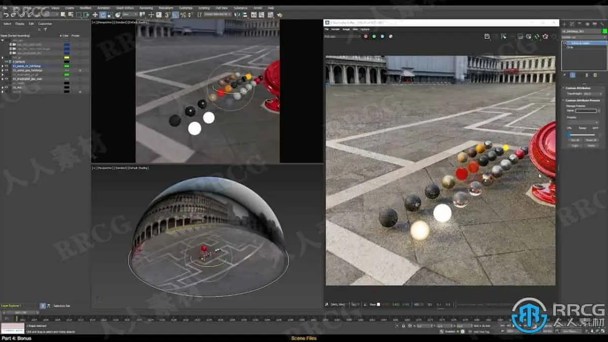The width and height of the screenshot is (608, 342).
Task: Activate the Select and Link tool
Action: click(22, 15)
